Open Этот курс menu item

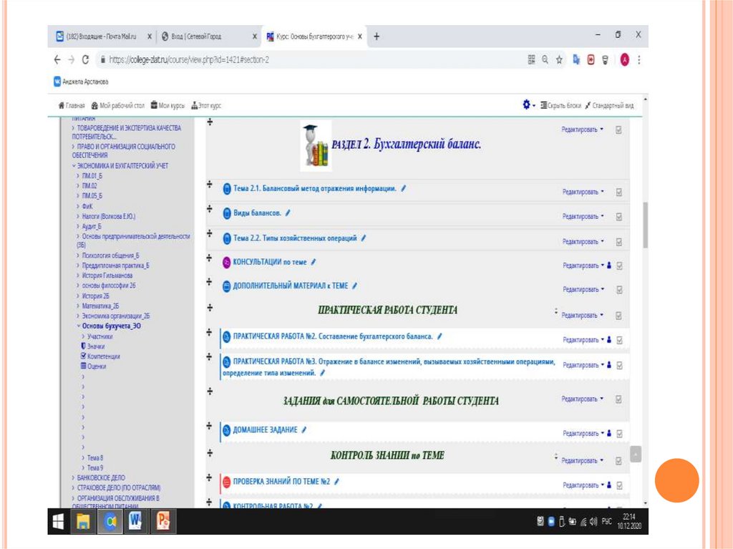206,106
